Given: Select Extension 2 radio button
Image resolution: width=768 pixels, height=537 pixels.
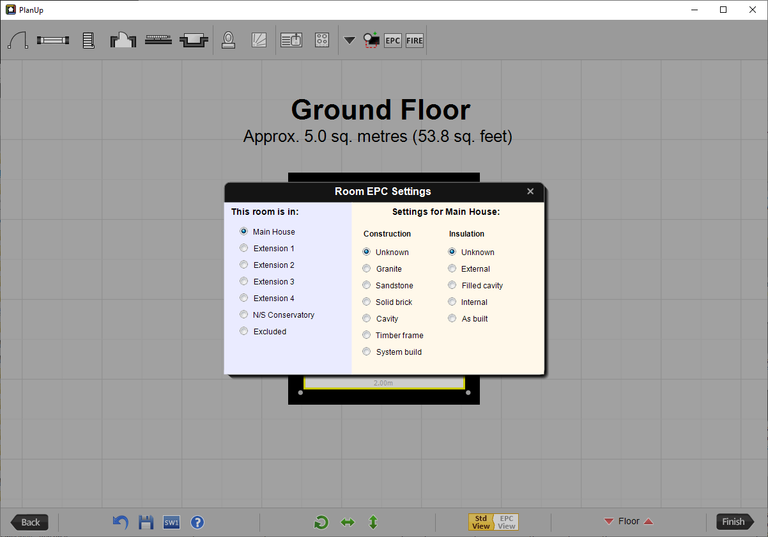Looking at the screenshot, I should coord(243,265).
